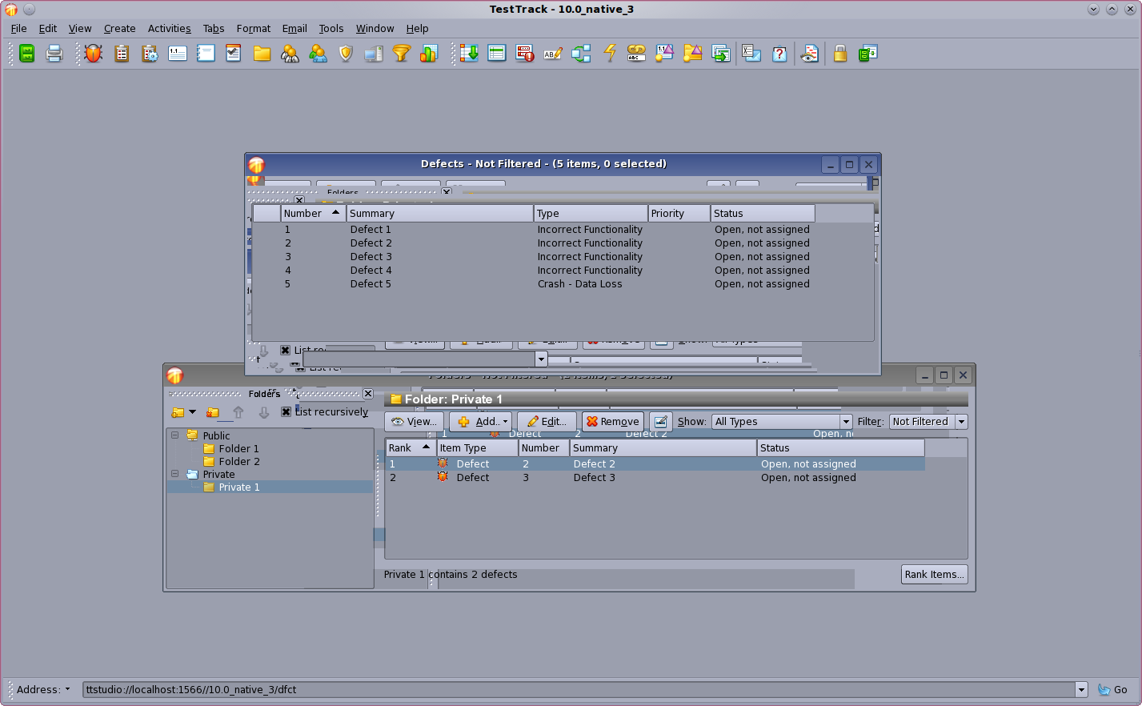Click the Priority column header in Defects window

pyautogui.click(x=679, y=214)
